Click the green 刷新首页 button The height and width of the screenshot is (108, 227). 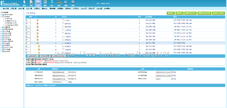click(x=180, y=13)
